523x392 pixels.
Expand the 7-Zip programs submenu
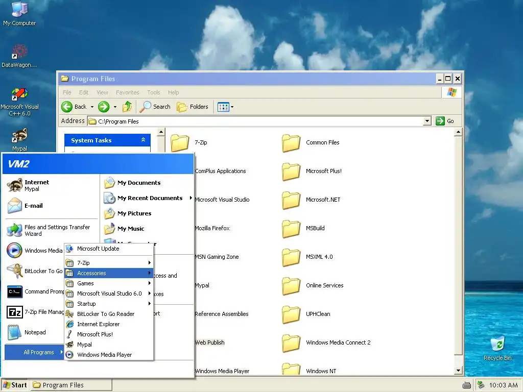pos(109,263)
